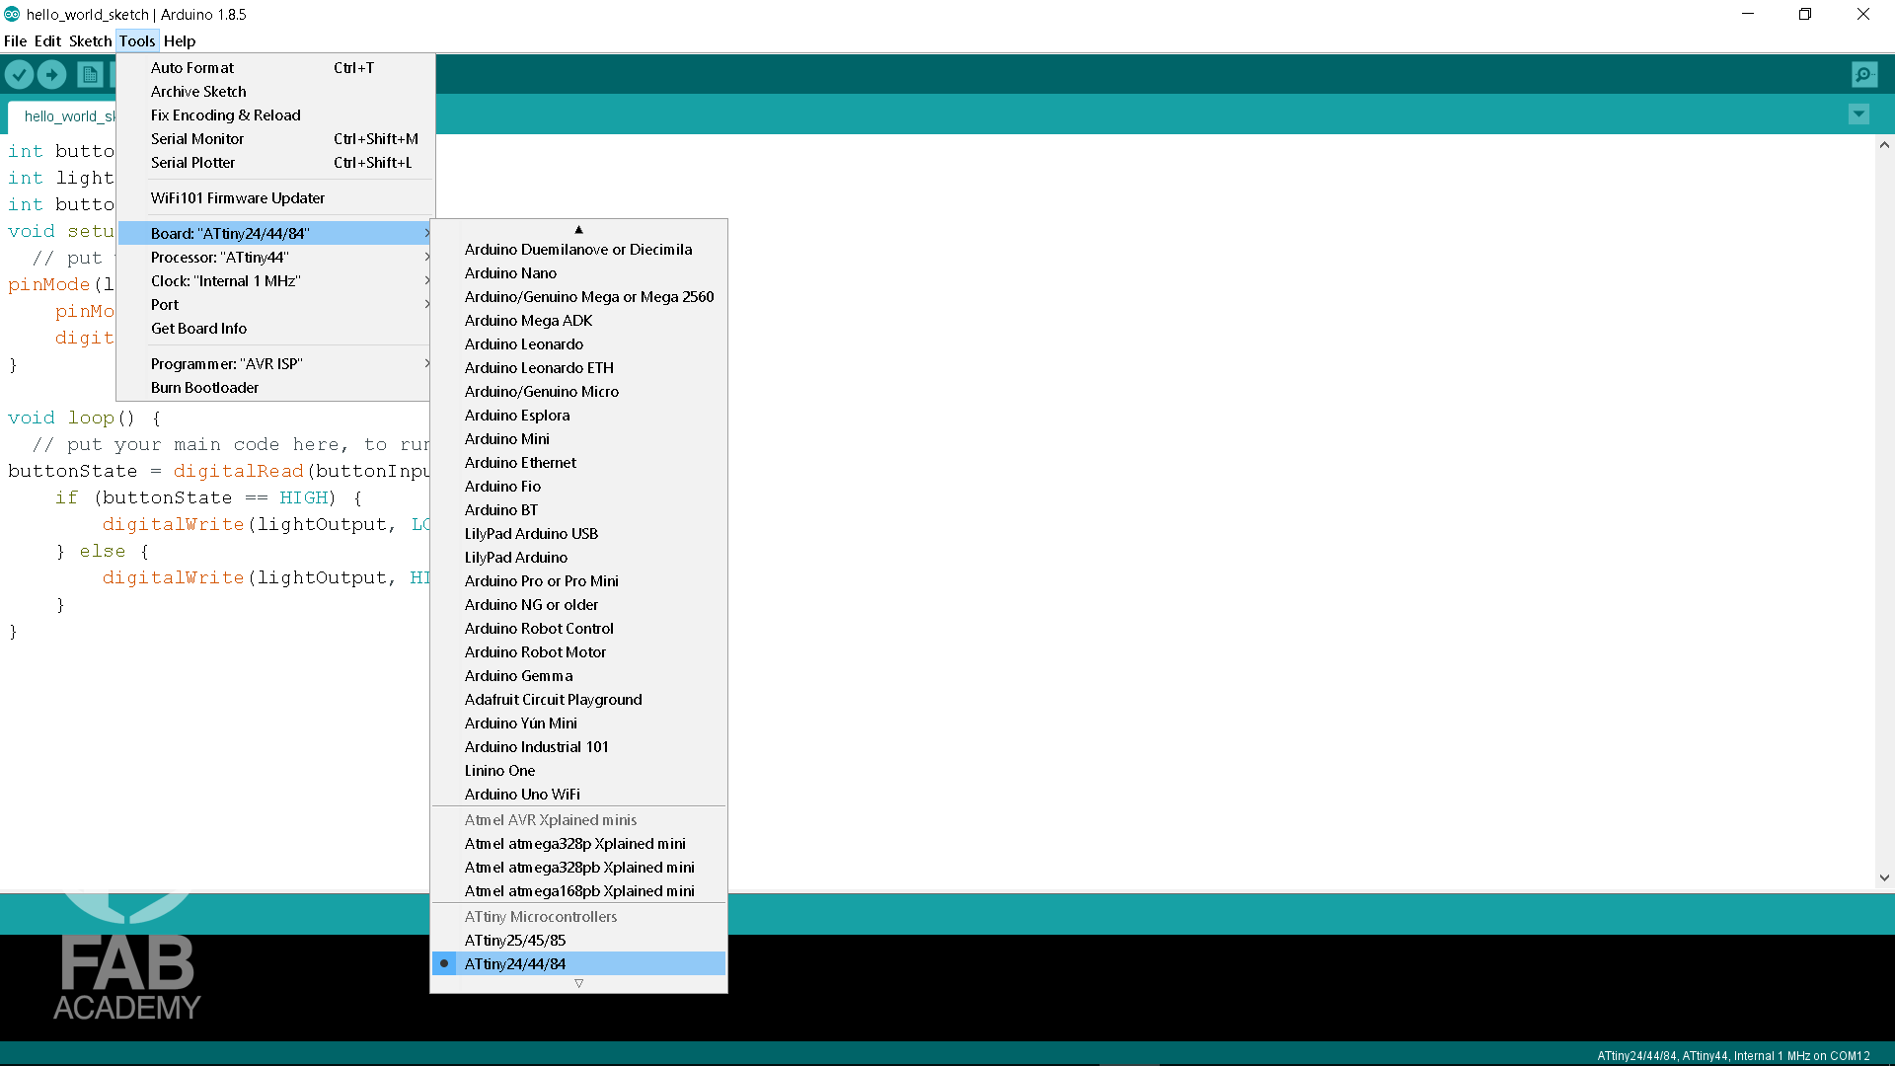Click Burn Bootloader

tap(276, 388)
